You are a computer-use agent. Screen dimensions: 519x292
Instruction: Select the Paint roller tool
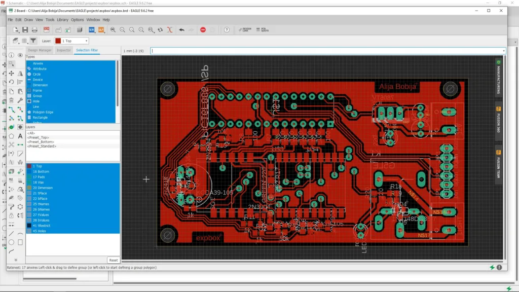pos(11,207)
